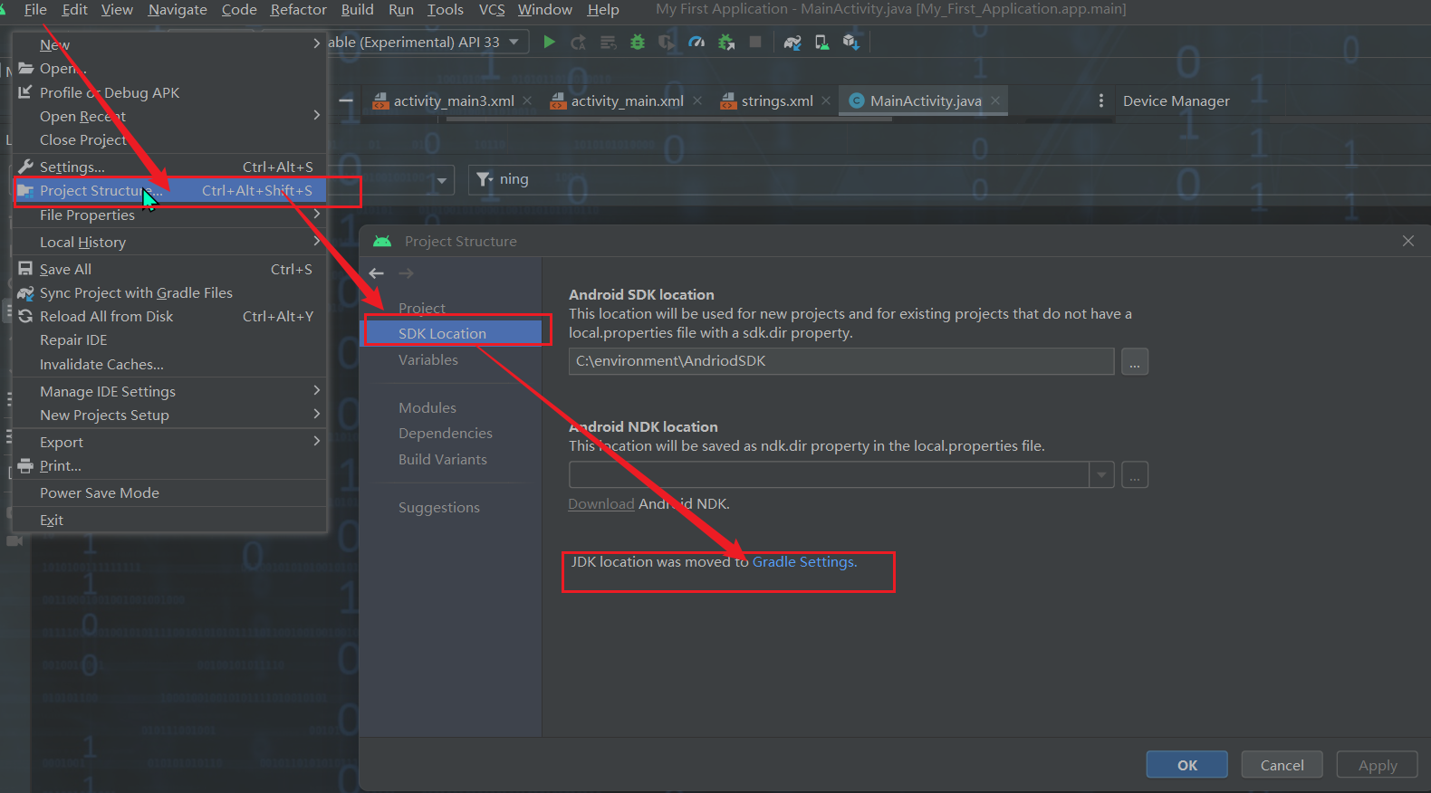Run the app with the green play icon
The image size is (1431, 793).
coord(549,42)
